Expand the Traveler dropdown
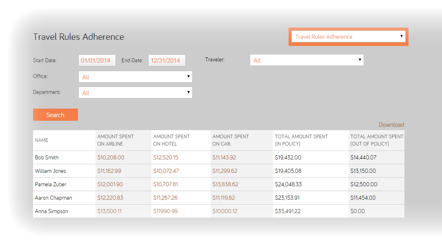The width and height of the screenshot is (442, 244). pos(307,60)
